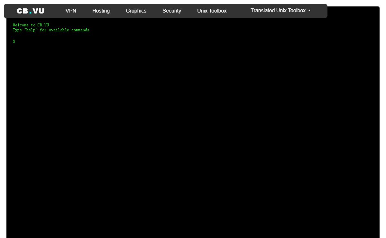The width and height of the screenshot is (386, 238).
Task: Open the CB.VU logo home link
Action: click(x=31, y=11)
